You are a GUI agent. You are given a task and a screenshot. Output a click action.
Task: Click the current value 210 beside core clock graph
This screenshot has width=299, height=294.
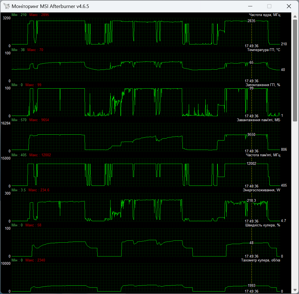coord(284,44)
